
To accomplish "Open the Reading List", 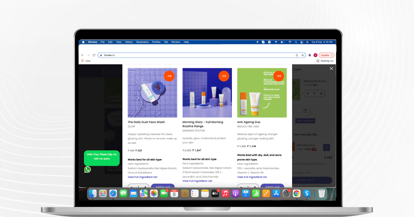I will pyautogui.click(x=325, y=61).
